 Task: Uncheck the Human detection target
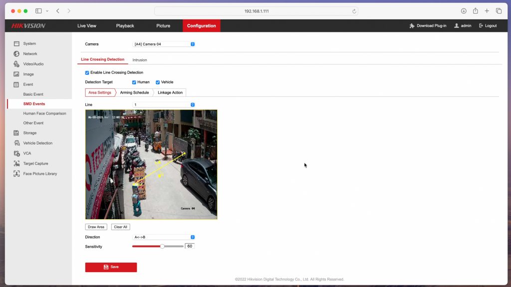click(134, 82)
